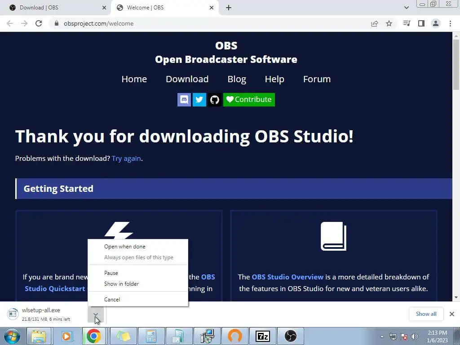Click volume speaker icon in tray
This screenshot has height=345, width=460.
[x=415, y=336]
